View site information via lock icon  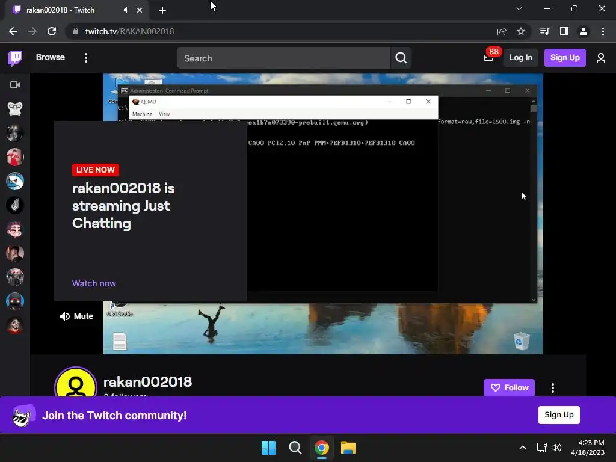[x=76, y=31]
